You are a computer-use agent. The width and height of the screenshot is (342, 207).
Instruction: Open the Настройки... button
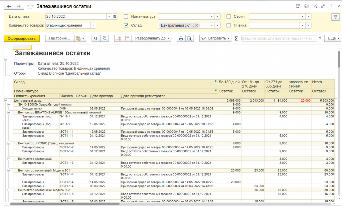coord(59,38)
